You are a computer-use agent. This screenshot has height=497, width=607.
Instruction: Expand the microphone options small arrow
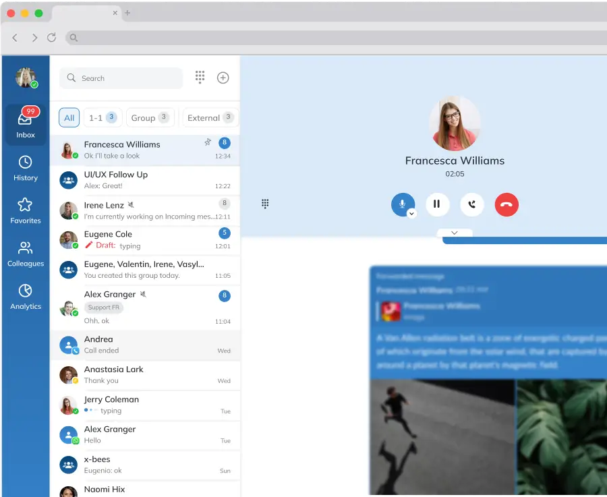click(411, 214)
